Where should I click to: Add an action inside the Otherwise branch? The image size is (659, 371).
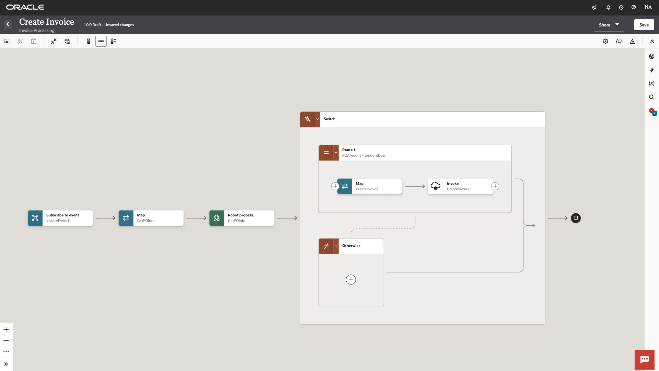coord(350,279)
